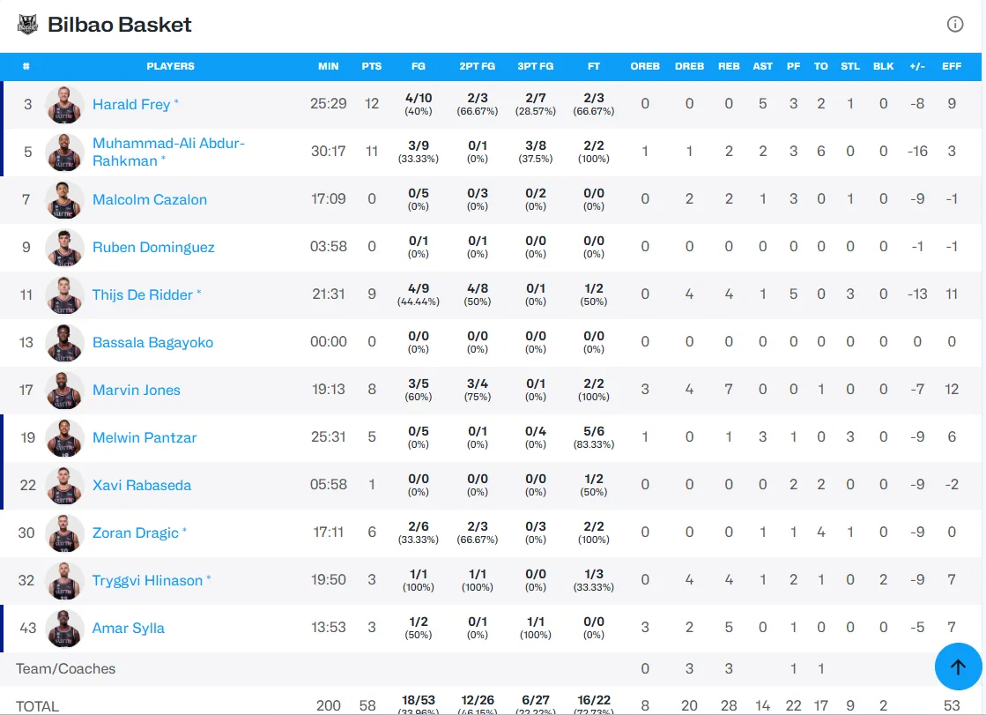Open Amar Sylla's player photo
The height and width of the screenshot is (715, 986).
coord(64,628)
